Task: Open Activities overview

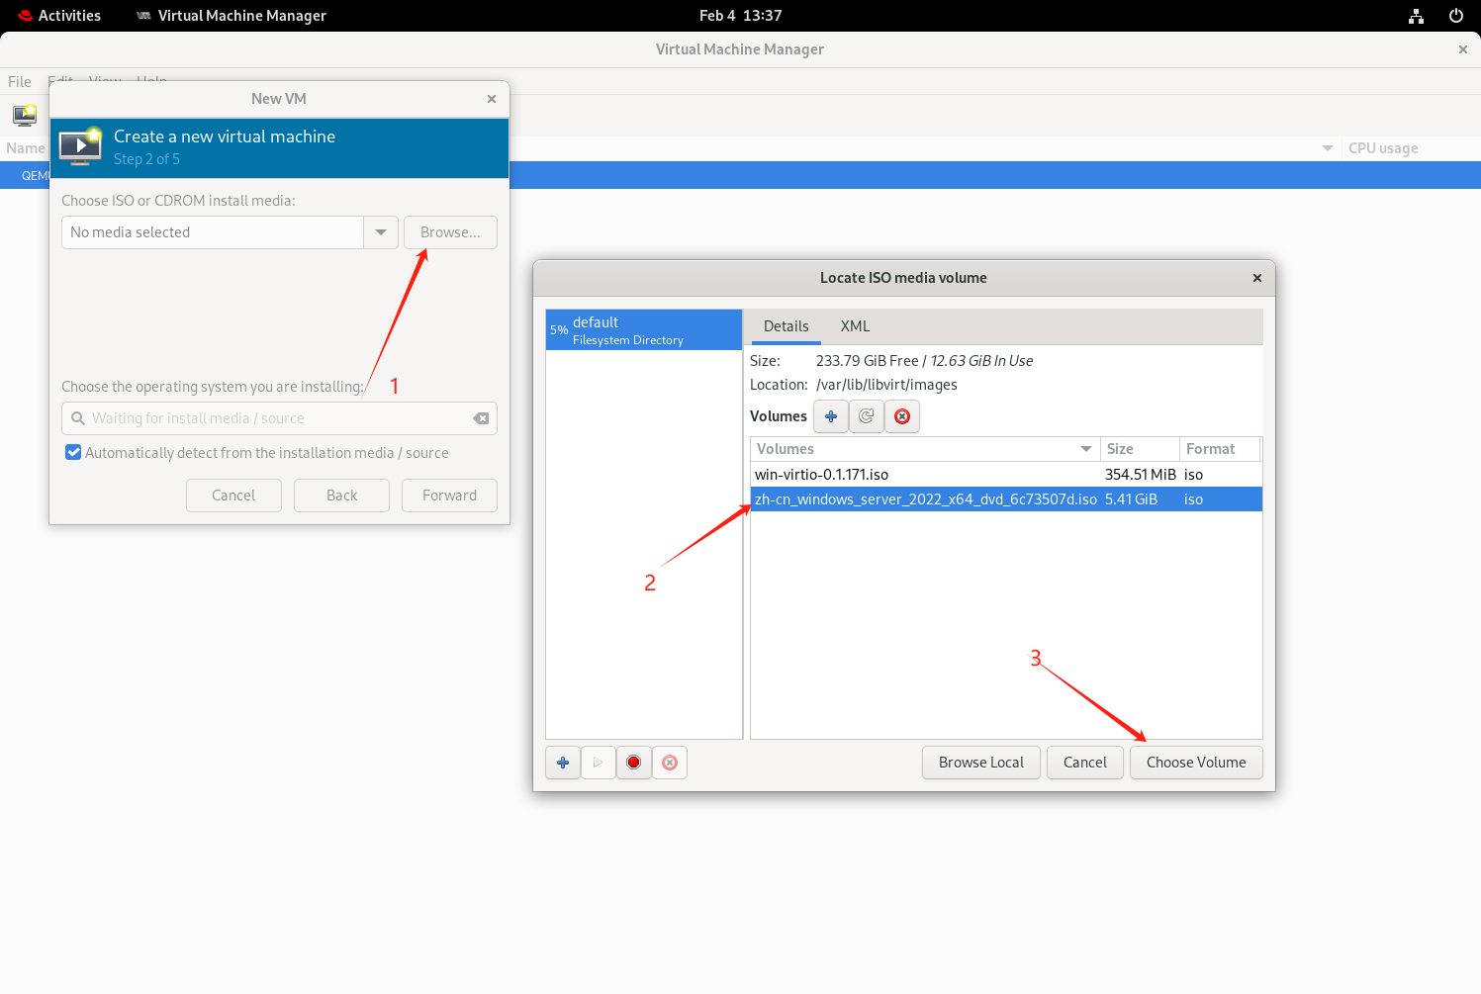Action: pos(59,16)
